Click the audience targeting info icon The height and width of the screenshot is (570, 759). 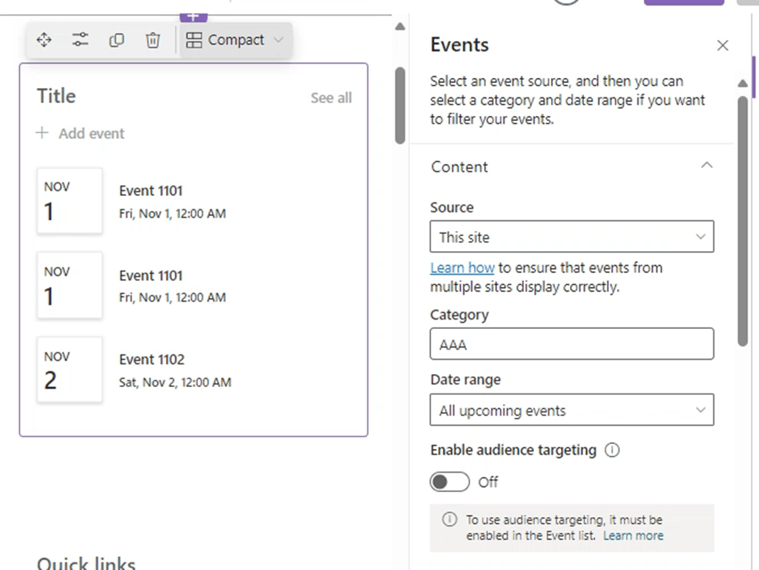pyautogui.click(x=612, y=450)
